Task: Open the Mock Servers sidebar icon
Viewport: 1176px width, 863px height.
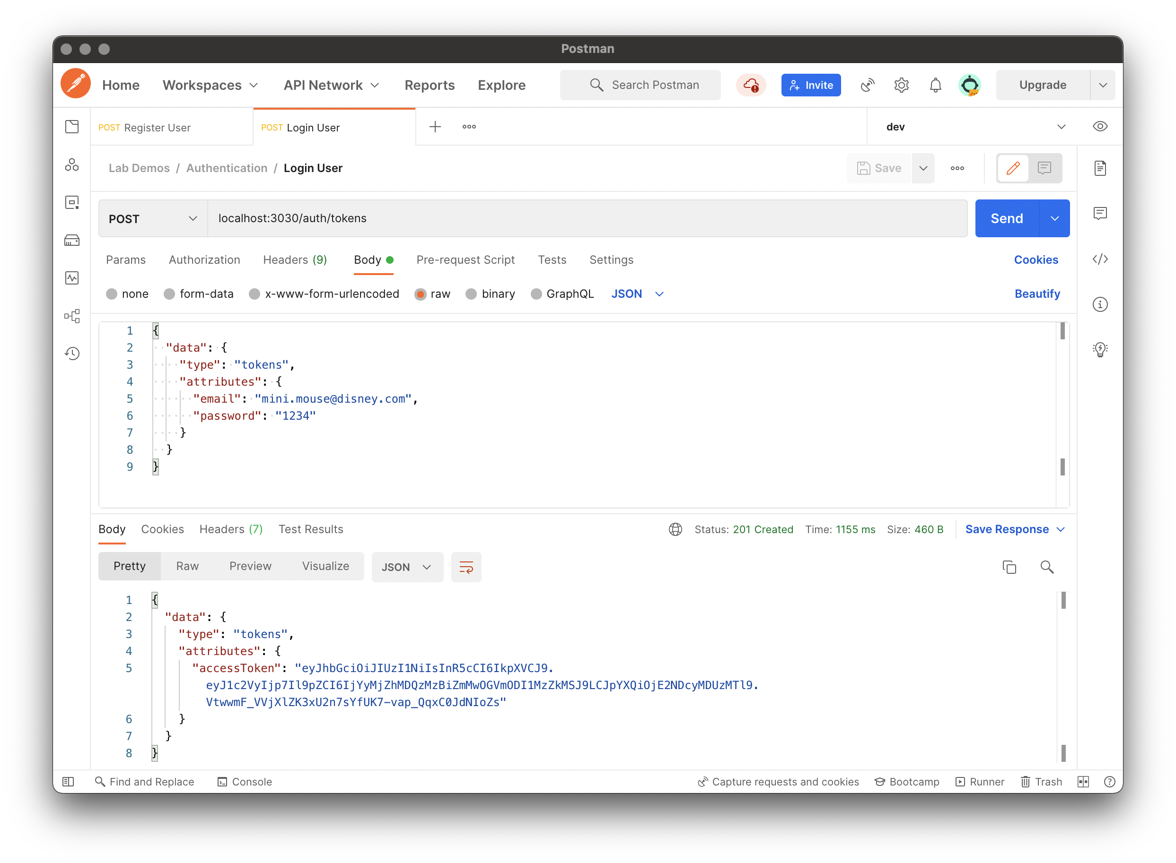Action: pyautogui.click(x=72, y=240)
